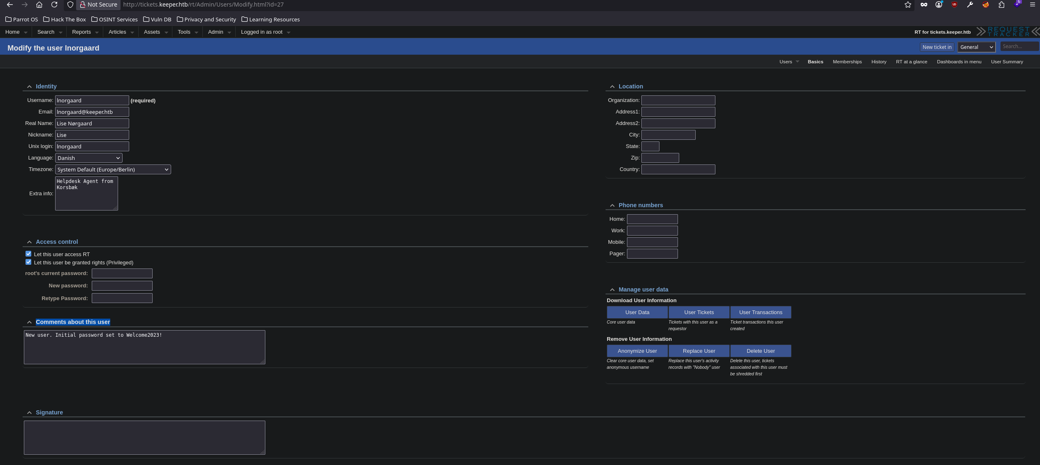
Task: Focus the Email input field
Action: 92,112
